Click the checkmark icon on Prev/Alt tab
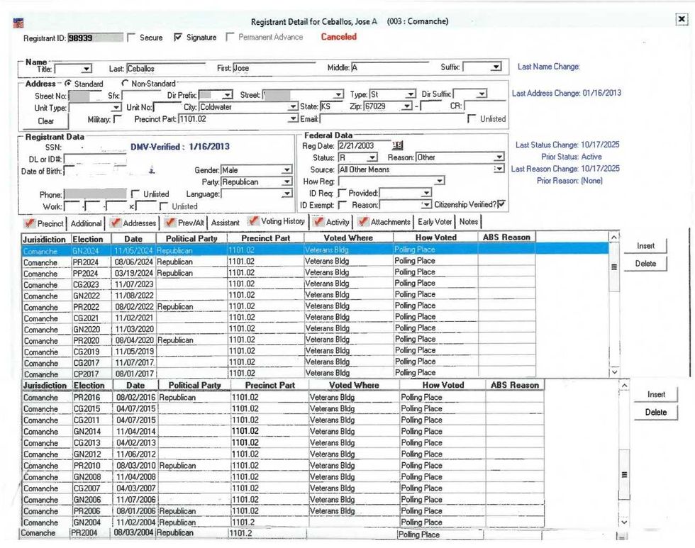This screenshot has width=695, height=548. 171,223
